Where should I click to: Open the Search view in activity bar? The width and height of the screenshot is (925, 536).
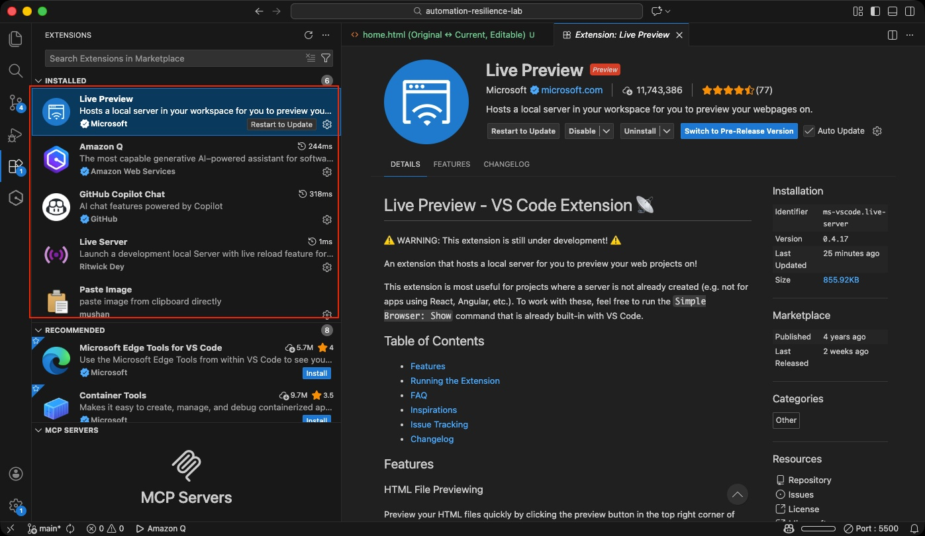16,70
